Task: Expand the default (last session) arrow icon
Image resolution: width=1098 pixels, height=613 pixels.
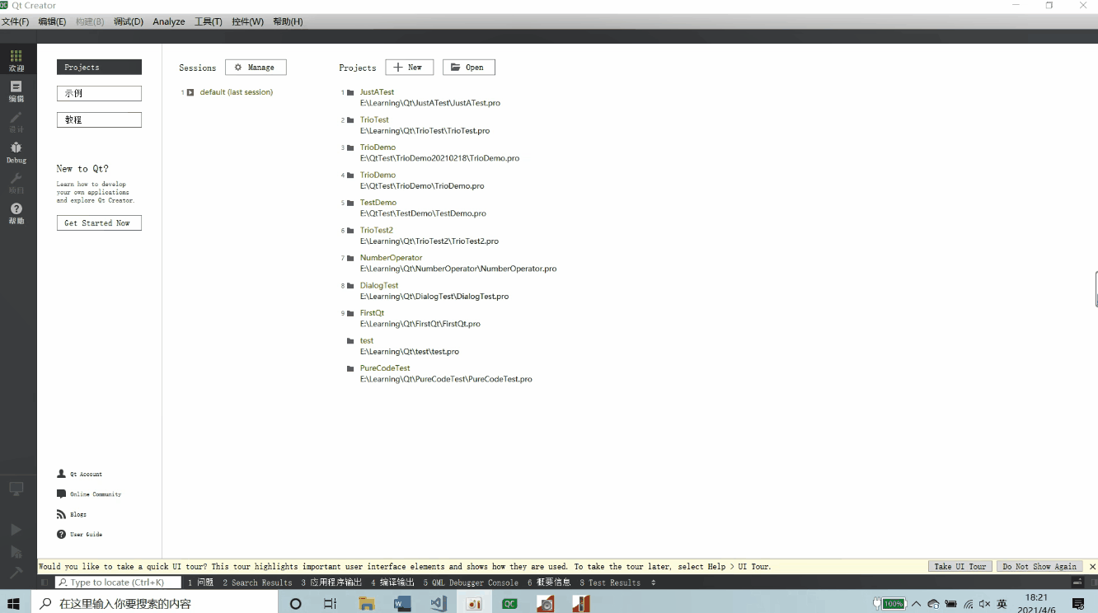Action: point(190,92)
